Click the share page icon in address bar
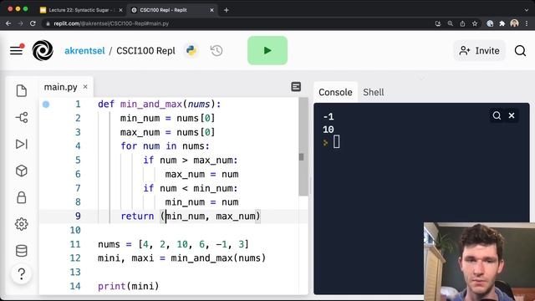The image size is (535, 301). (x=462, y=23)
